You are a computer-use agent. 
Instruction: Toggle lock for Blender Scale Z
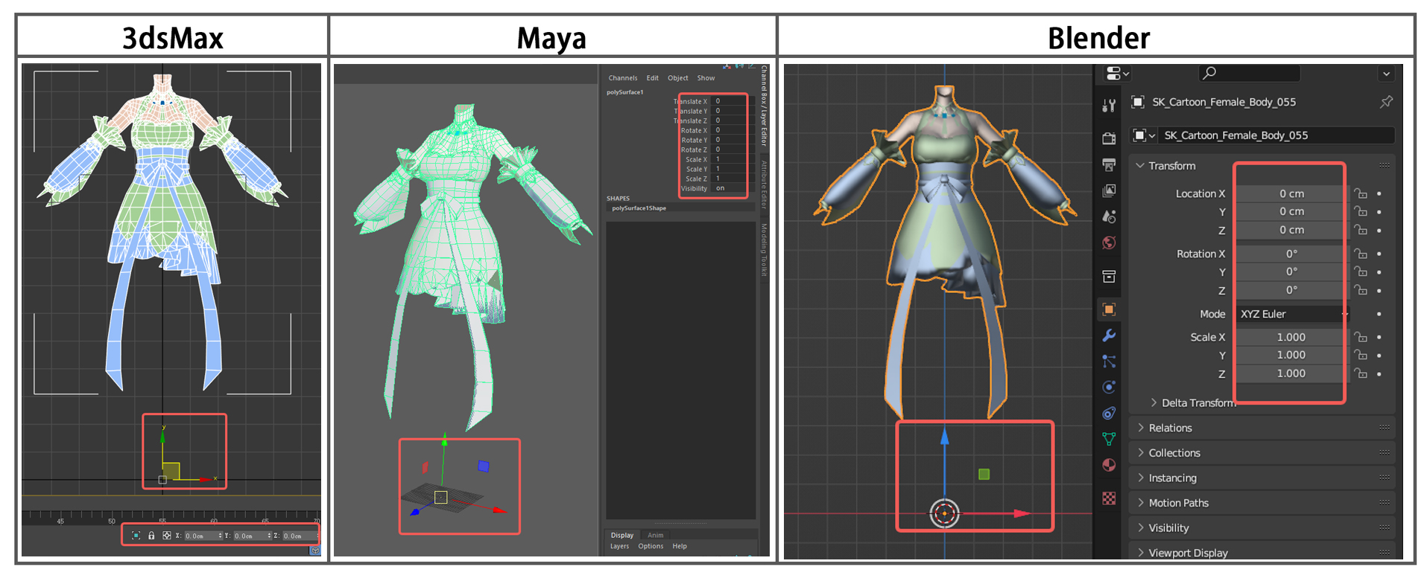[1361, 373]
